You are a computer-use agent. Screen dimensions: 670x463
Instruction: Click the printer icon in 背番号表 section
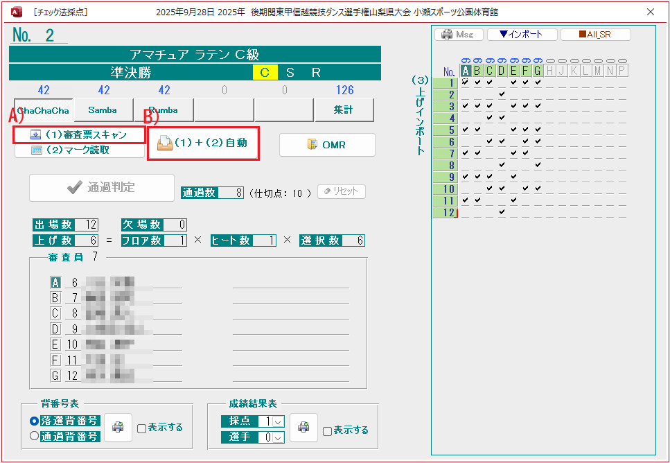tap(118, 428)
